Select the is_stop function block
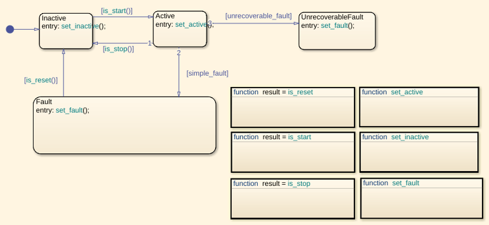This screenshot has width=489, height=225. point(293,199)
